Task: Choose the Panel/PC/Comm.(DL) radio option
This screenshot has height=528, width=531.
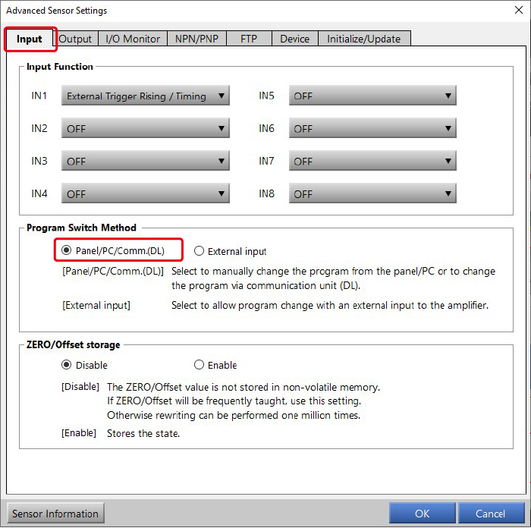Action: pyautogui.click(x=67, y=250)
